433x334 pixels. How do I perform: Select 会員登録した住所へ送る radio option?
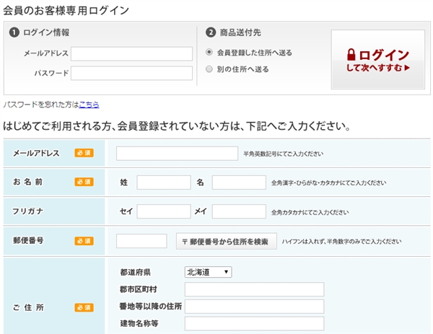click(209, 52)
